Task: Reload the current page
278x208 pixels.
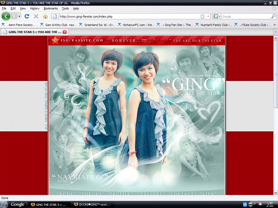Action: tap(27, 16)
